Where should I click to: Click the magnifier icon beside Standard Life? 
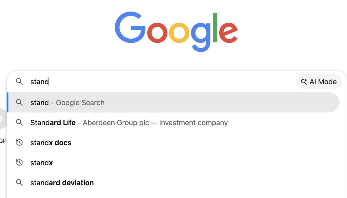(19, 123)
